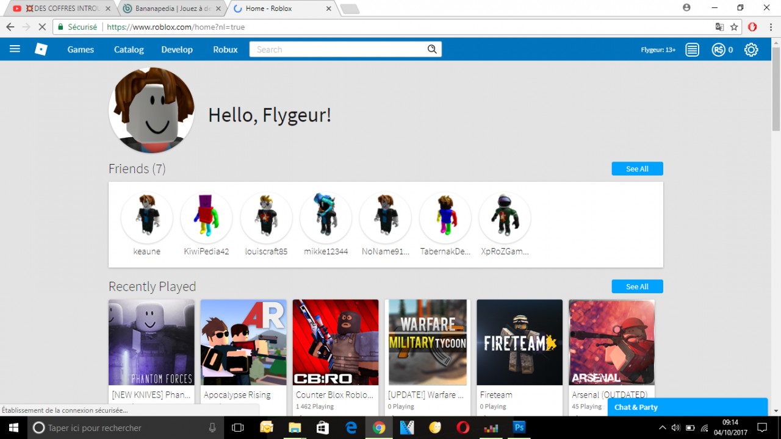The width and height of the screenshot is (781, 439).
Task: Show hidden system tray icons
Action: pyautogui.click(x=663, y=427)
